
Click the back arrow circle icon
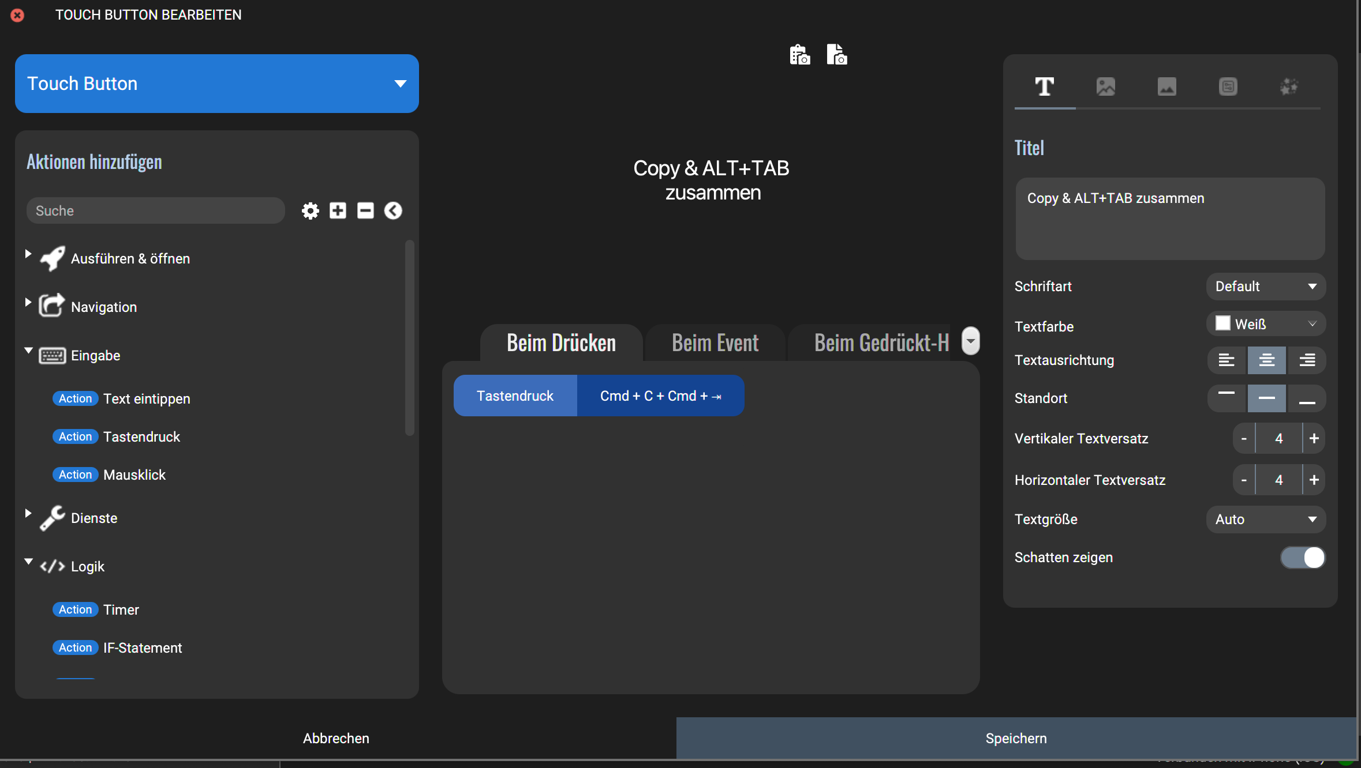click(393, 210)
